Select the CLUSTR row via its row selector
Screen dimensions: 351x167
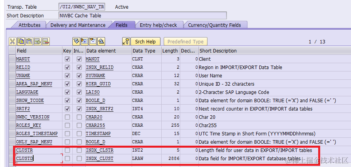click(12, 150)
